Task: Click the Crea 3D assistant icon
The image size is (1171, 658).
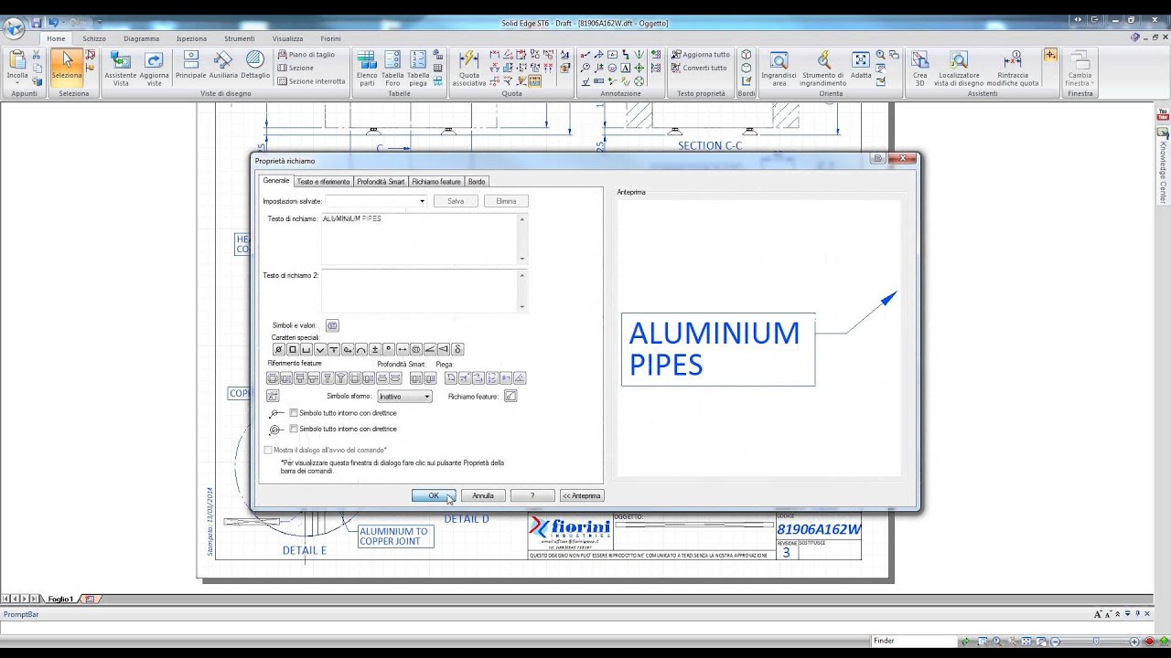Action: click(x=920, y=69)
